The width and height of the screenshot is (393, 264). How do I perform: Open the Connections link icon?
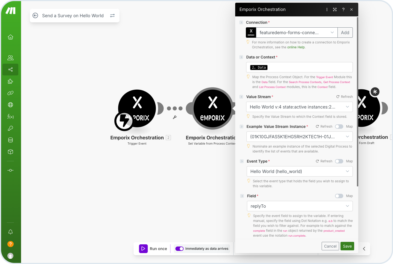(10, 93)
